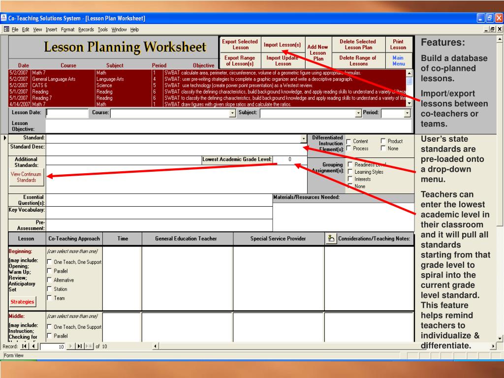The height and width of the screenshot is (378, 504).
Task: Click the record selector arrow beside Standard
Action: 4,138
